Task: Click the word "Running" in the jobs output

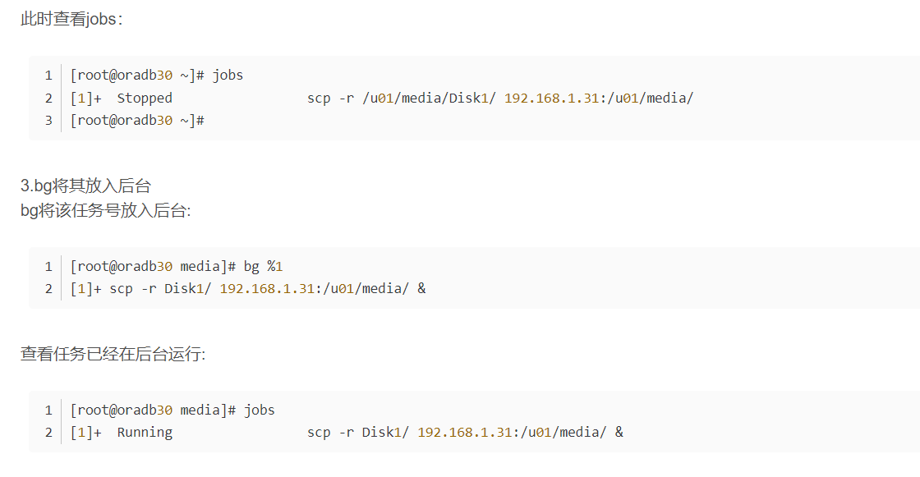Action: (145, 433)
